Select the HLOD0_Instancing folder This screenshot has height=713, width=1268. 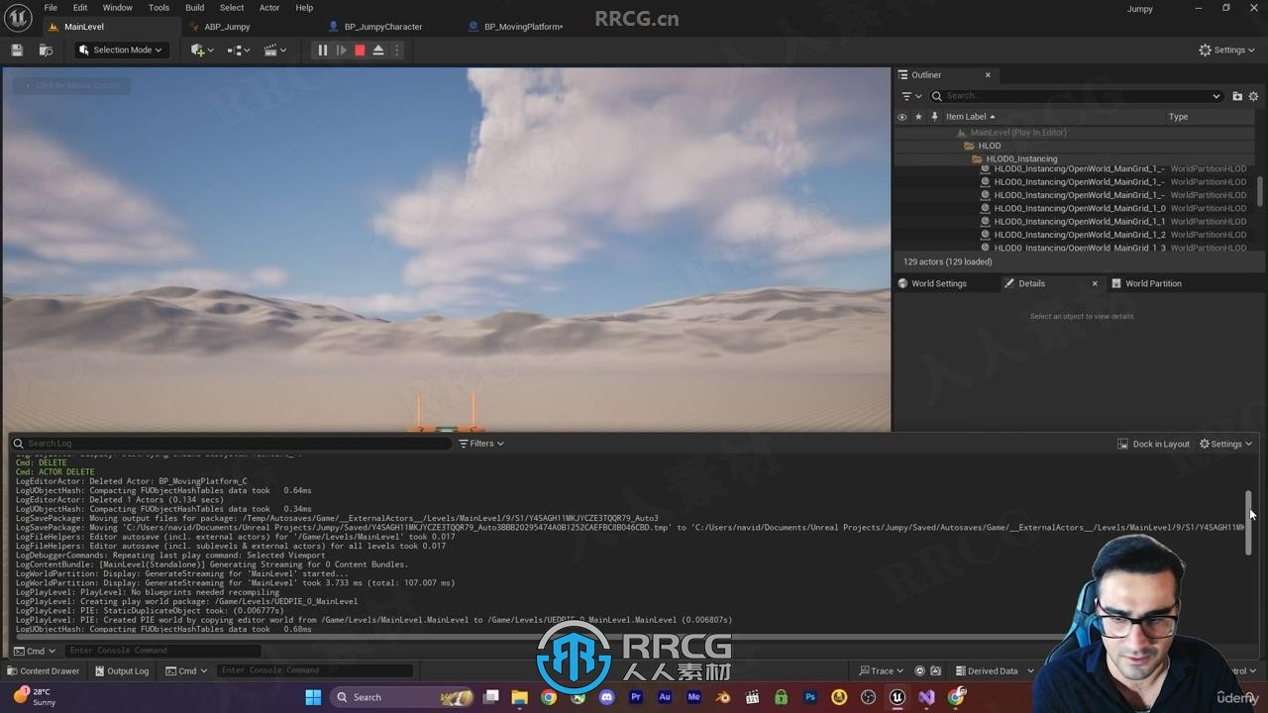click(x=1075, y=158)
